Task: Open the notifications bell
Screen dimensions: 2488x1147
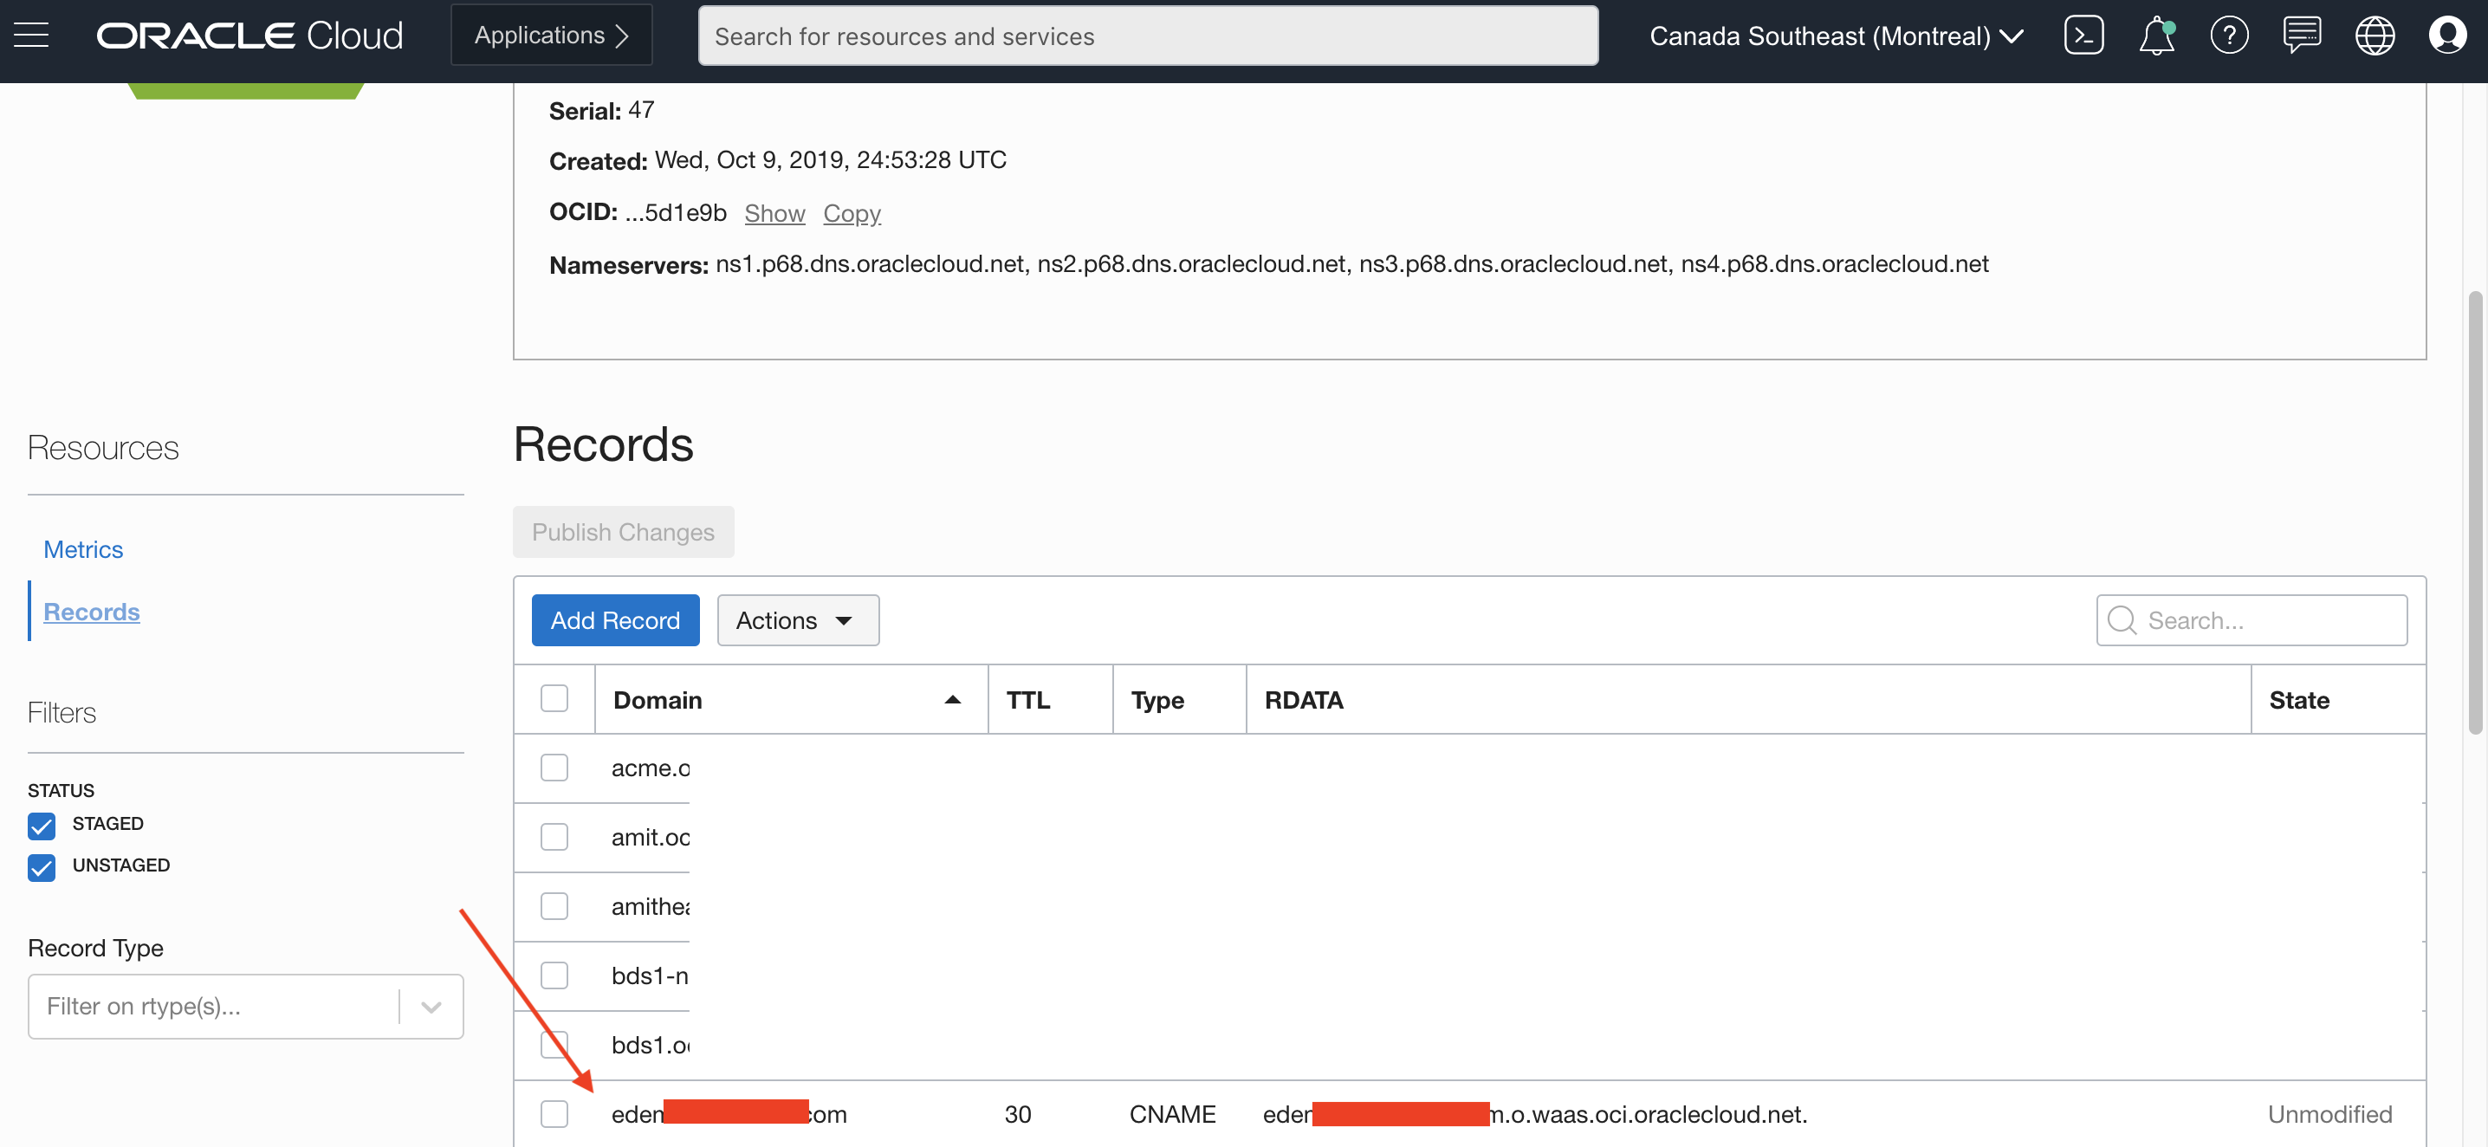Action: [2155, 36]
